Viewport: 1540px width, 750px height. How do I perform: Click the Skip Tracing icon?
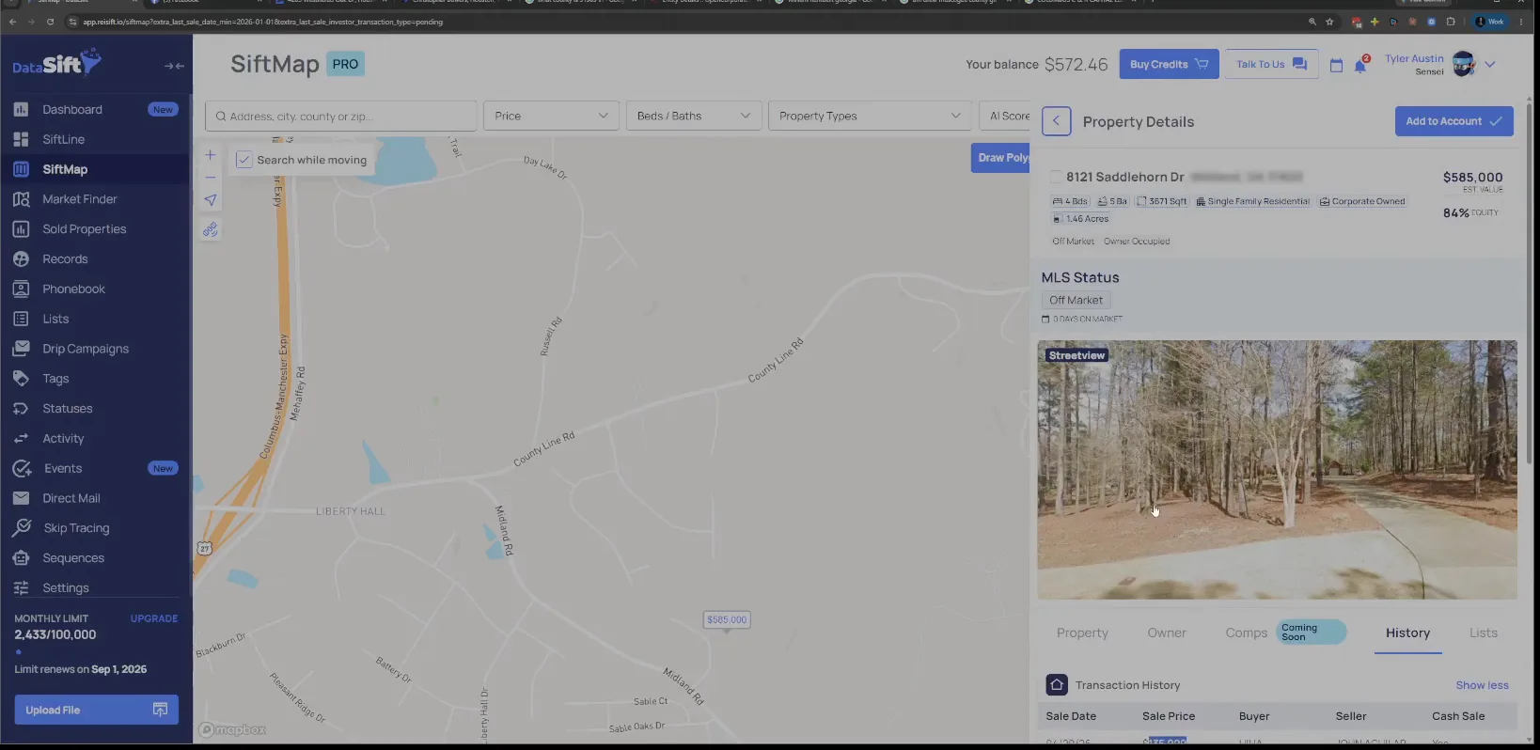pyautogui.click(x=22, y=528)
